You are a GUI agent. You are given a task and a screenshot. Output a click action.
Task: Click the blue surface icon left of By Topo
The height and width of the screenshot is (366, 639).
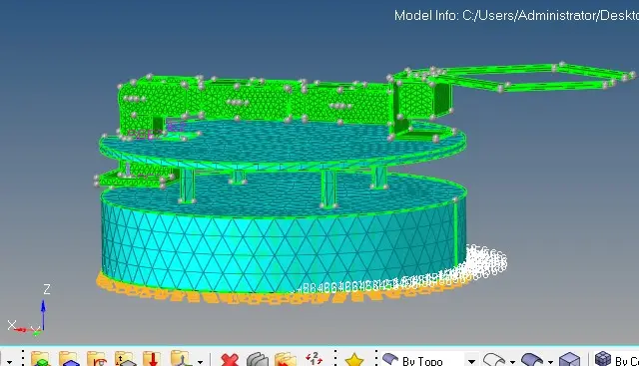point(390,360)
